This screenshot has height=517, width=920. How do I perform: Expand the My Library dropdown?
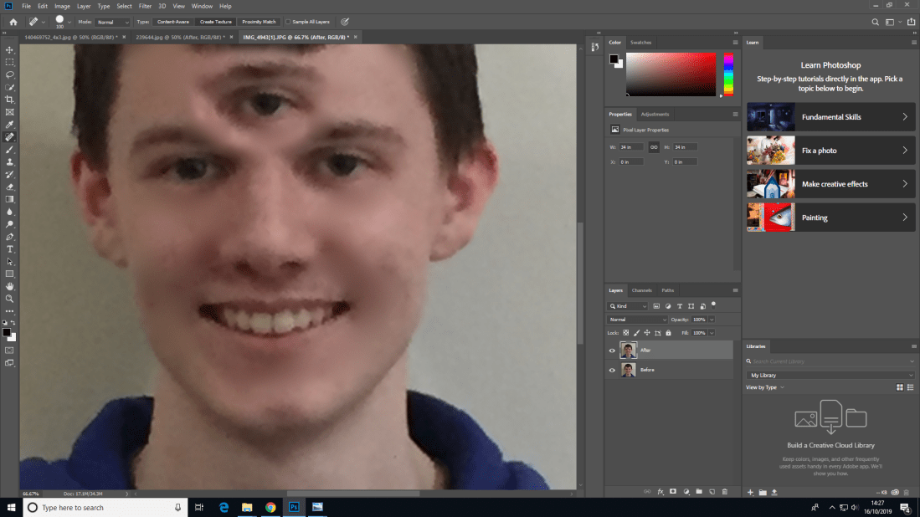click(830, 375)
